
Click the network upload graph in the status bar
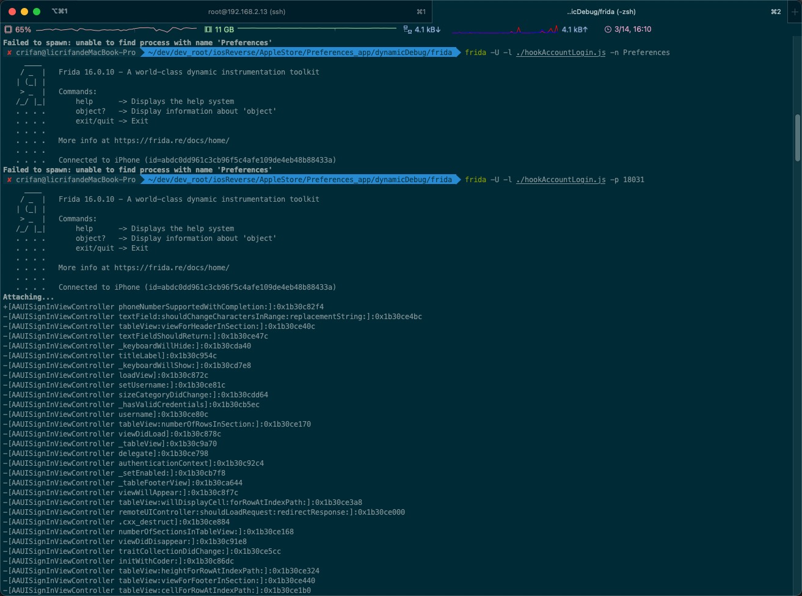[x=505, y=29]
